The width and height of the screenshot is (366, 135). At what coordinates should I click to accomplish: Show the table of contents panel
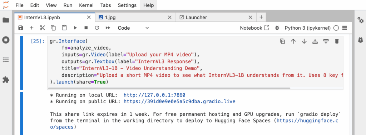[6, 60]
